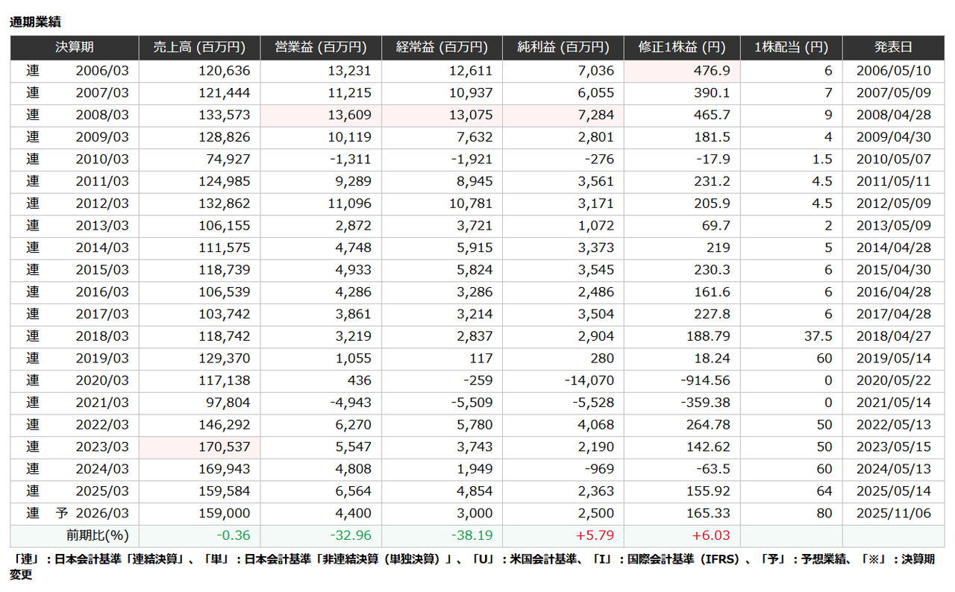Select the highlighted operating profit 13,609

pos(348,116)
